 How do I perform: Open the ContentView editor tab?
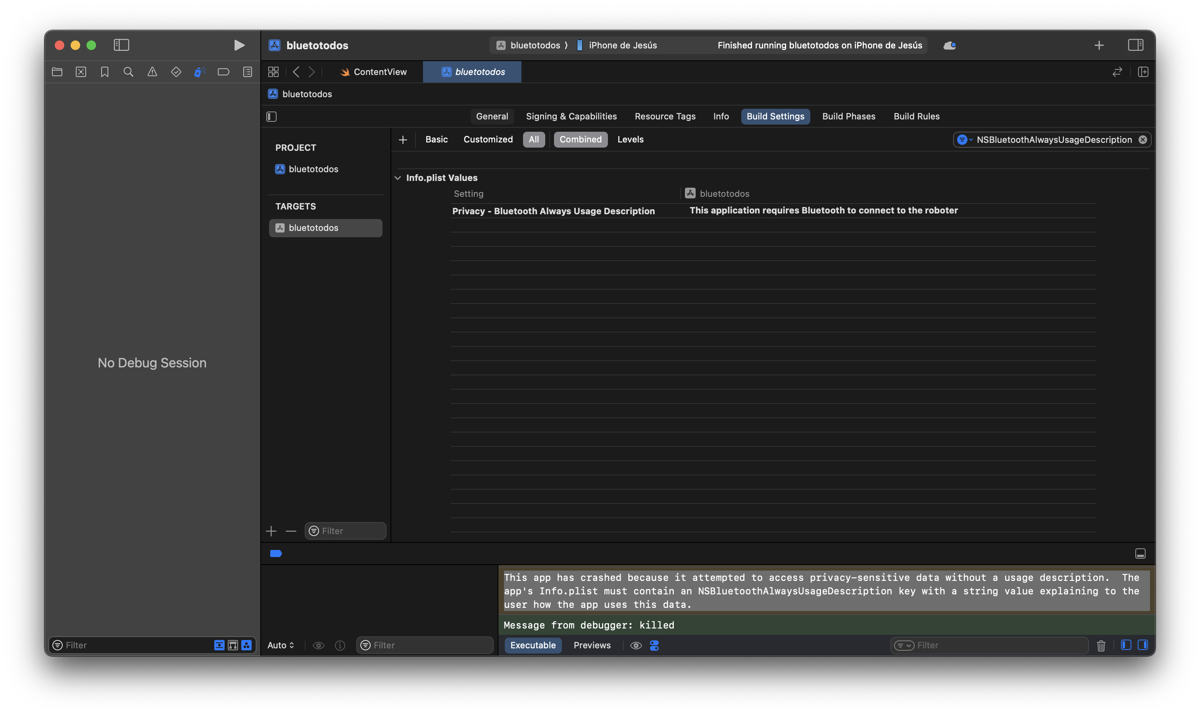click(x=374, y=72)
